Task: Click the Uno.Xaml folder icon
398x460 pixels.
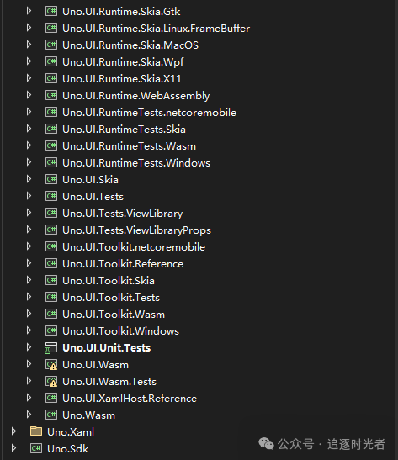Action: 36,431
